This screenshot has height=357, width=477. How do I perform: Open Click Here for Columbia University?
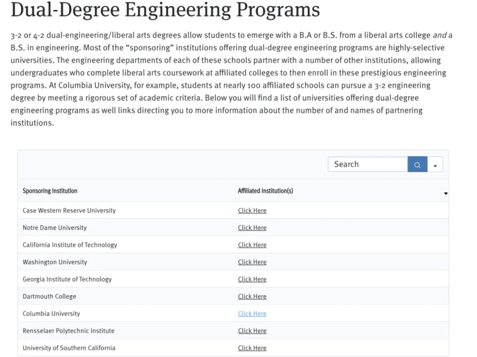[252, 314]
